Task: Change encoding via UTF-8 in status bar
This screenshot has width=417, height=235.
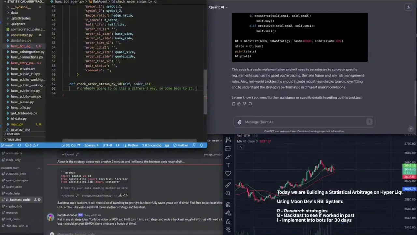Action: tap(107, 145)
